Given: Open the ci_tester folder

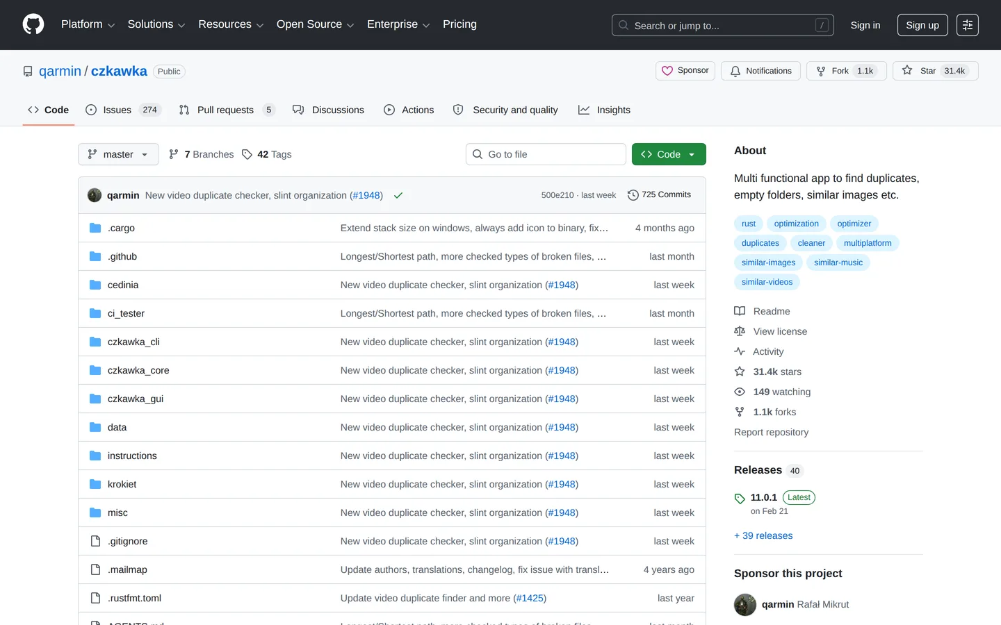Looking at the screenshot, I should pyautogui.click(x=126, y=313).
